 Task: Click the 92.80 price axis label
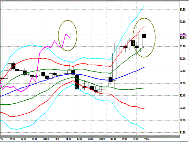pos(183,71)
